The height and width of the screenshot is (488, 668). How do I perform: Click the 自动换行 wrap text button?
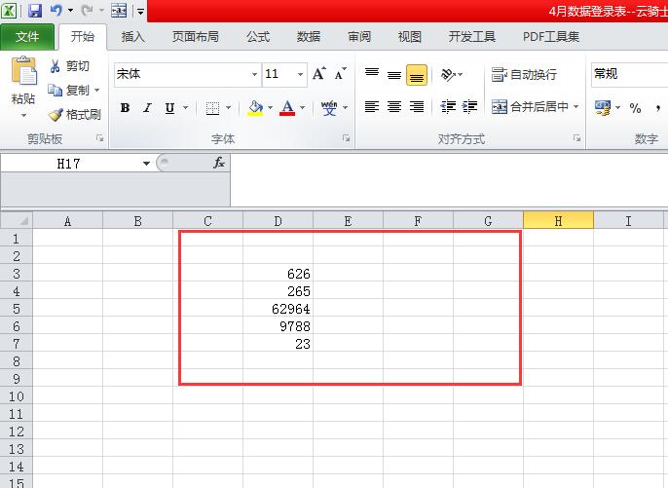tap(524, 75)
